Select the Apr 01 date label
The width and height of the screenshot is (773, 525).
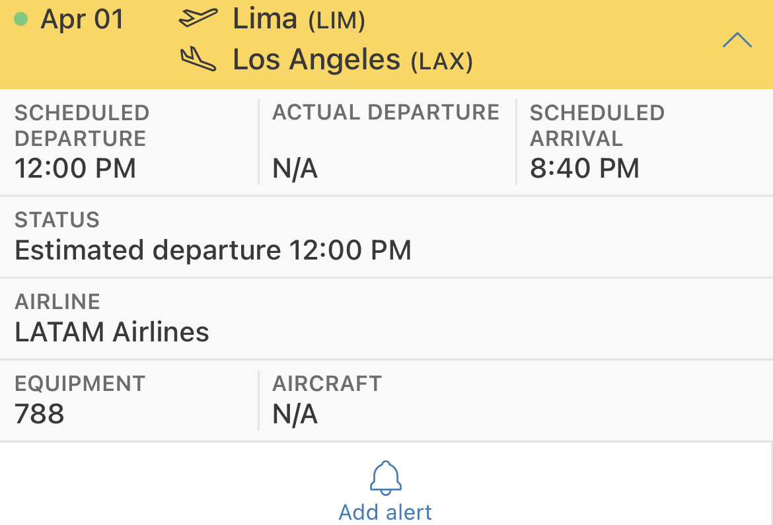click(x=82, y=19)
